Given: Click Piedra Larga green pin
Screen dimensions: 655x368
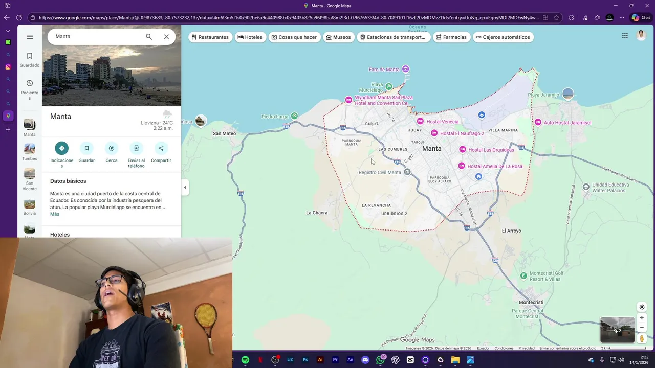Looking at the screenshot, I should pos(294,116).
